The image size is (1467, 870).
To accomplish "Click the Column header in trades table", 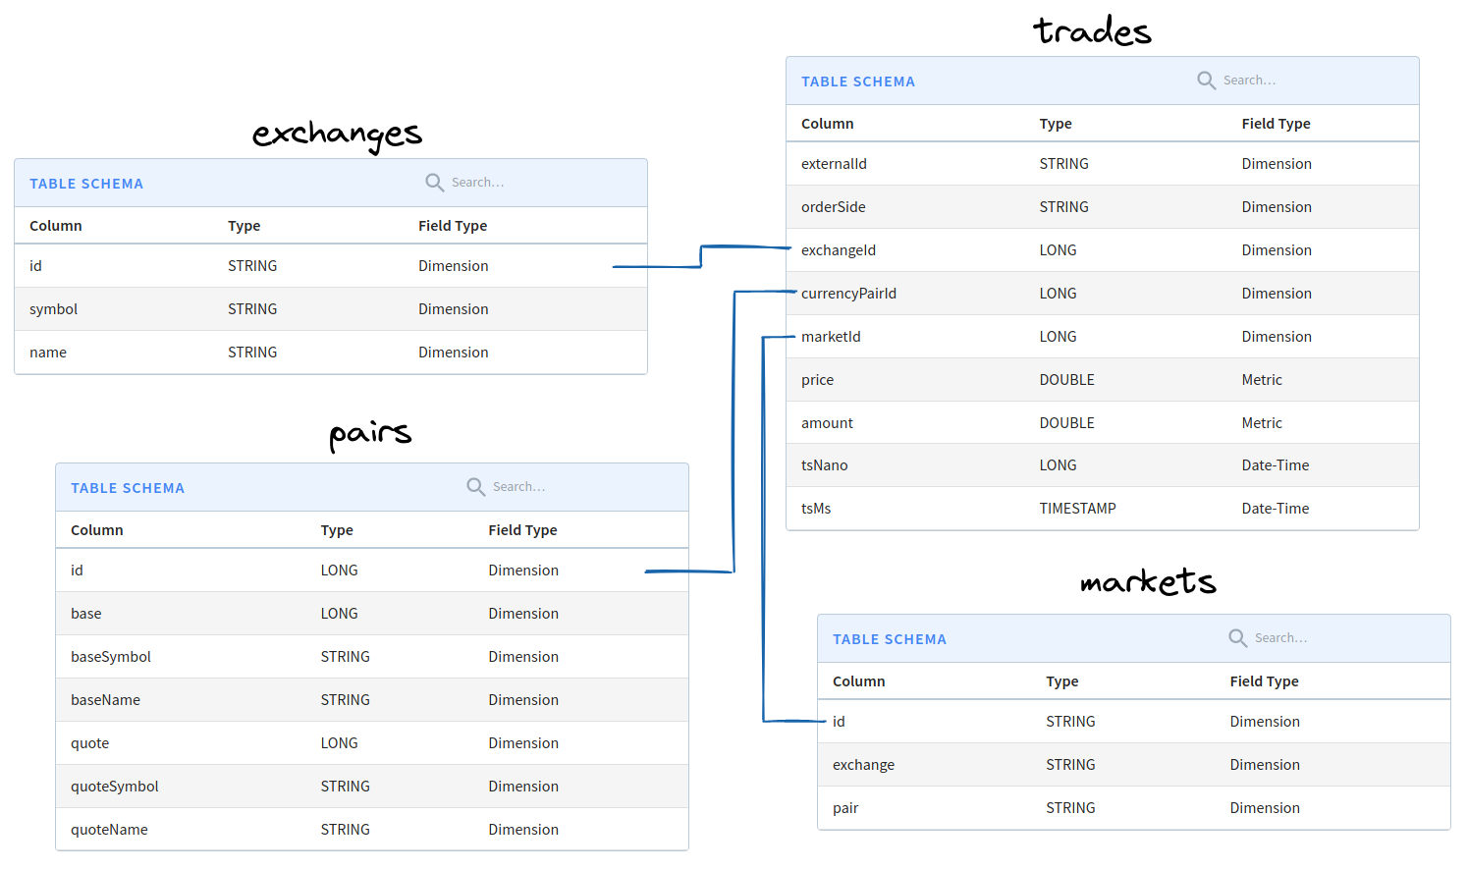I will (828, 124).
